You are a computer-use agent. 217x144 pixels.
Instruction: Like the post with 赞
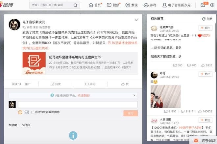(125, 84)
